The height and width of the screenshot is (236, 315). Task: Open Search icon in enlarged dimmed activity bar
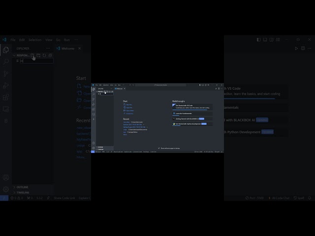[x=6, y=61]
